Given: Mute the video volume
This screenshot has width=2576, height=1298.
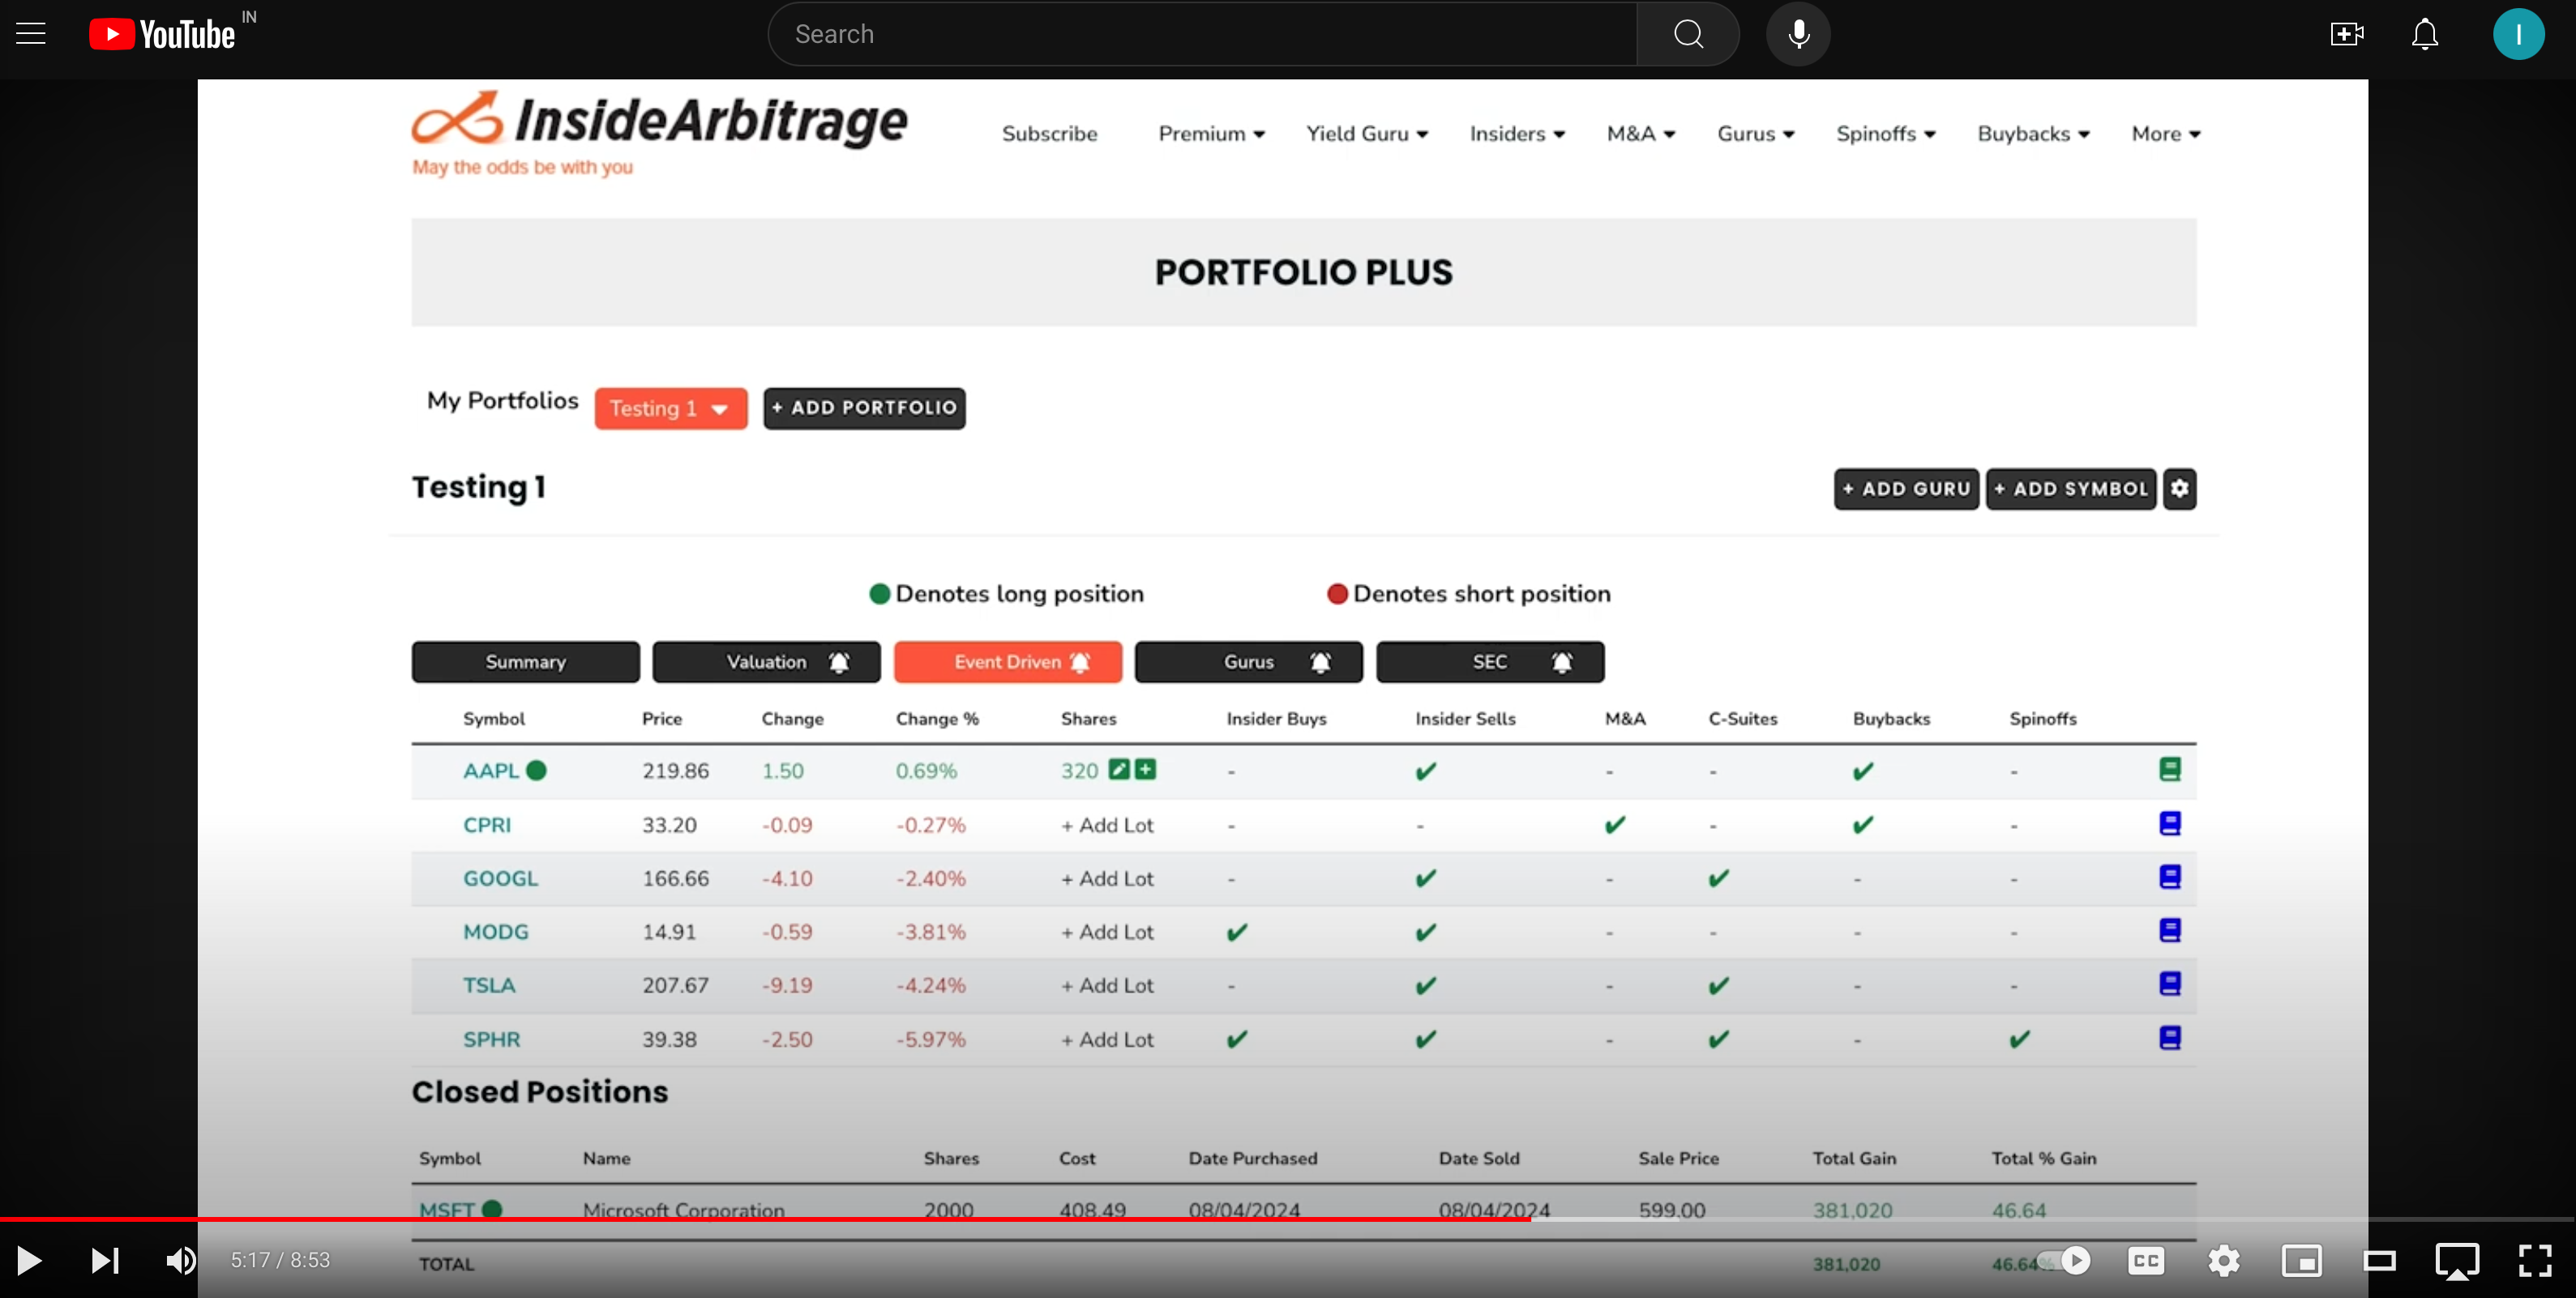Looking at the screenshot, I should tap(180, 1260).
